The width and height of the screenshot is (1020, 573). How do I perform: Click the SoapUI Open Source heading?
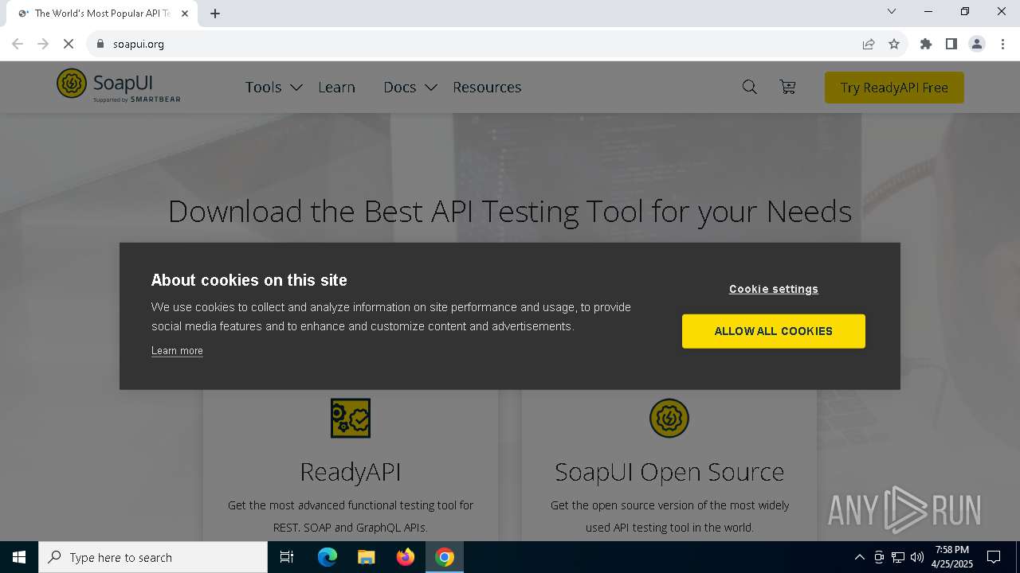669,471
